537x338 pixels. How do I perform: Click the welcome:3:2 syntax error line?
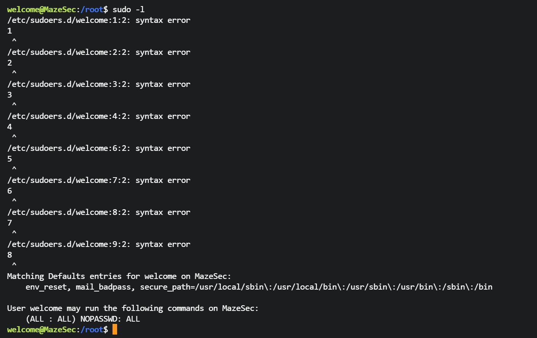coord(99,84)
